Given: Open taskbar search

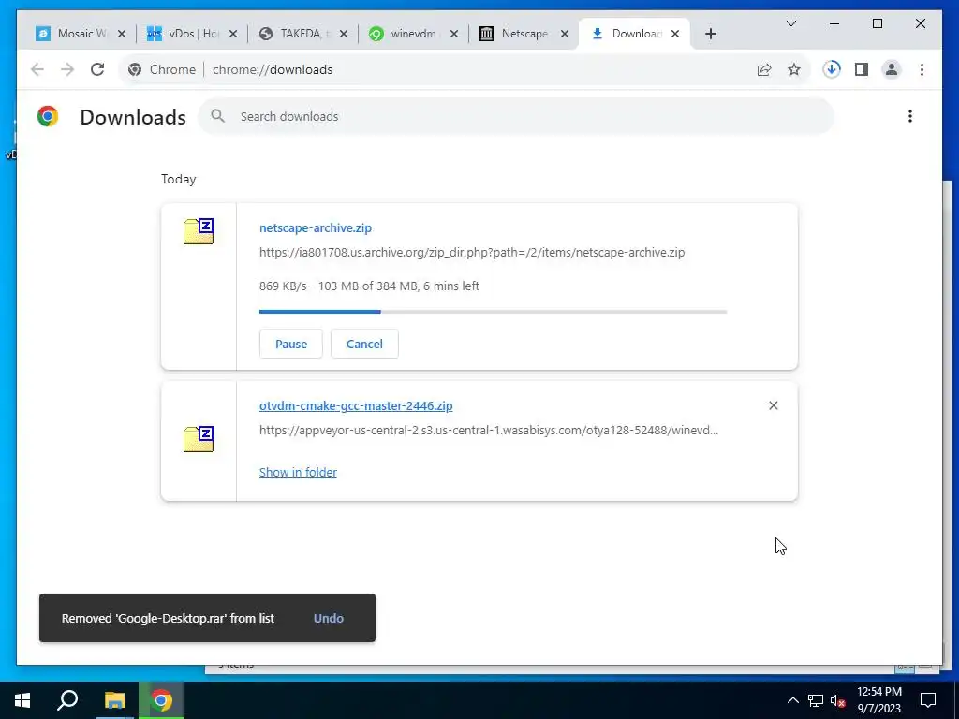Looking at the screenshot, I should click(x=67, y=700).
